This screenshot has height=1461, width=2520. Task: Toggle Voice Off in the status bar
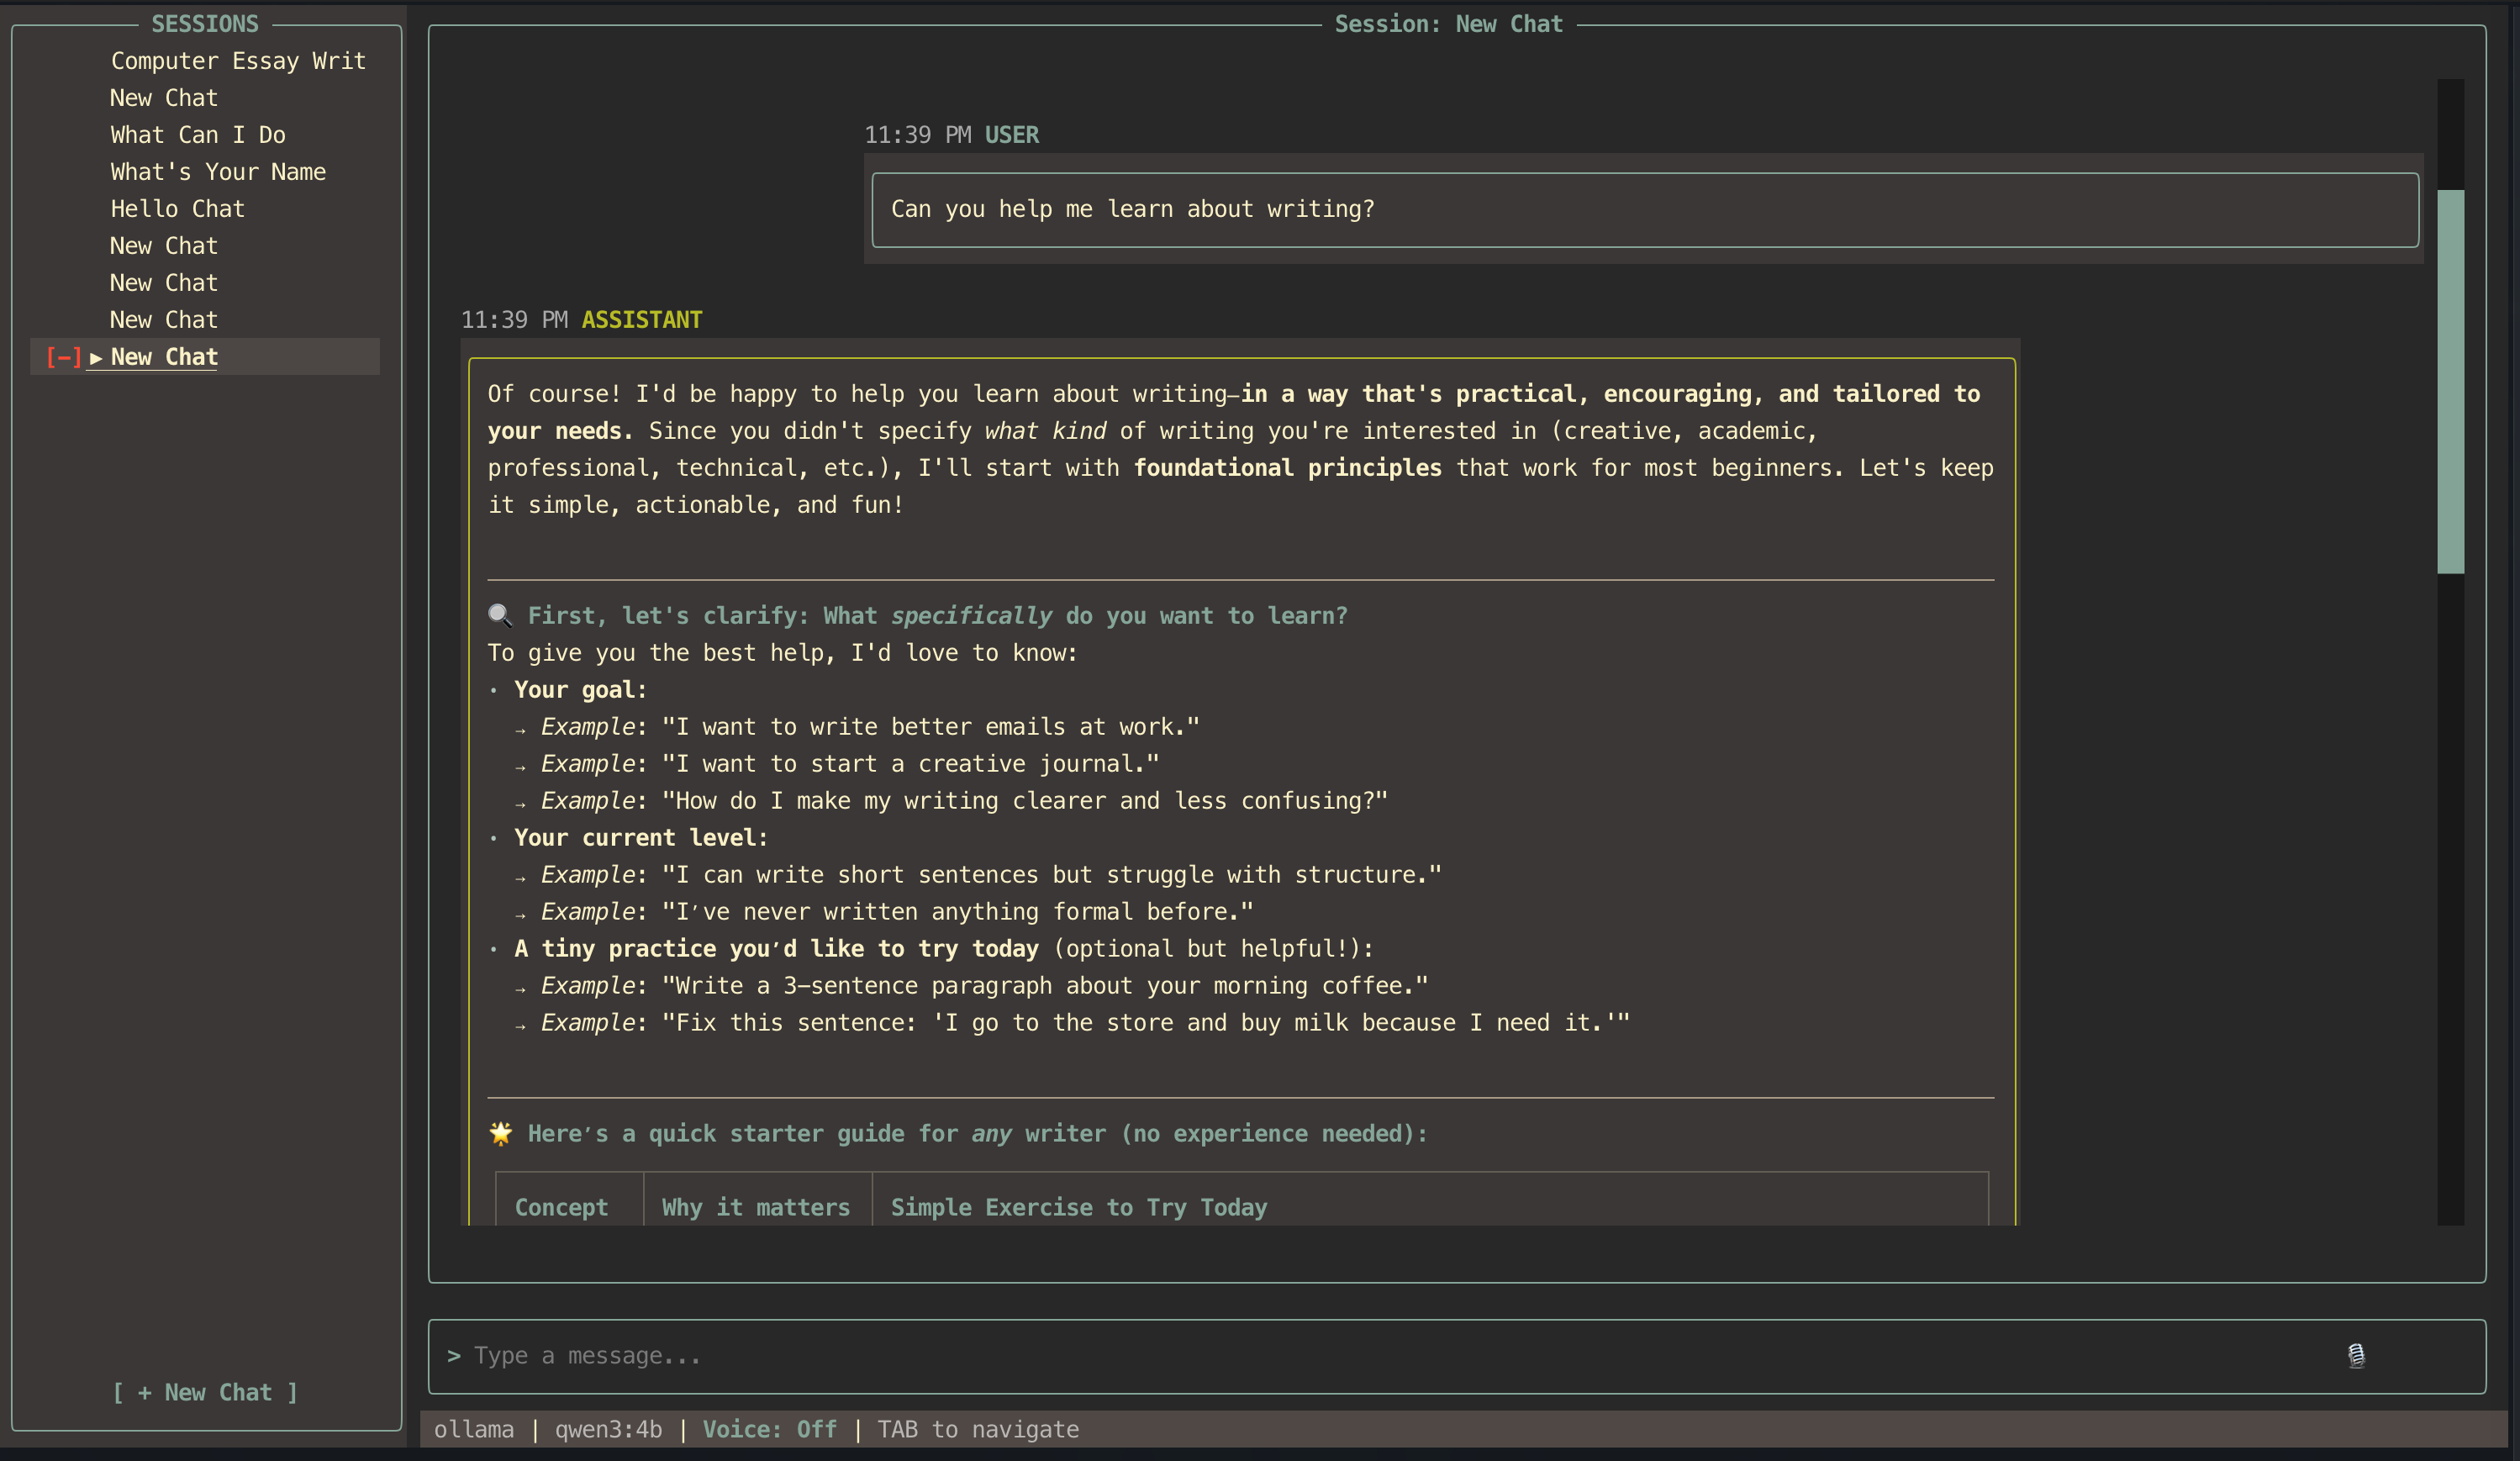tap(770, 1429)
